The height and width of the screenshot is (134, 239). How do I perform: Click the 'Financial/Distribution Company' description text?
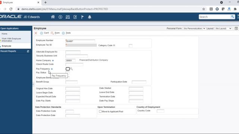coord(94,60)
